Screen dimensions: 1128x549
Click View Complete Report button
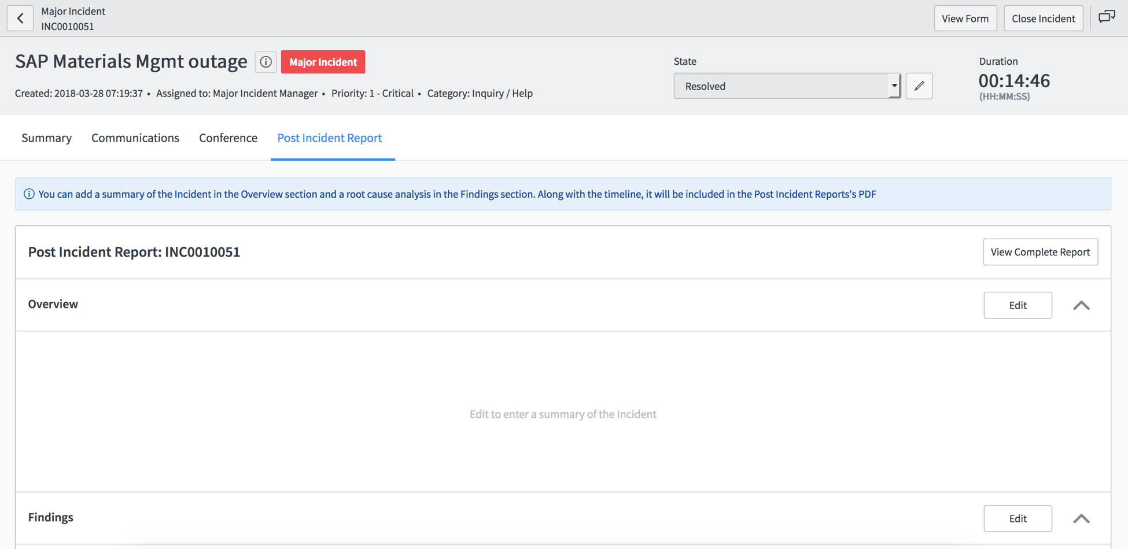click(x=1040, y=252)
